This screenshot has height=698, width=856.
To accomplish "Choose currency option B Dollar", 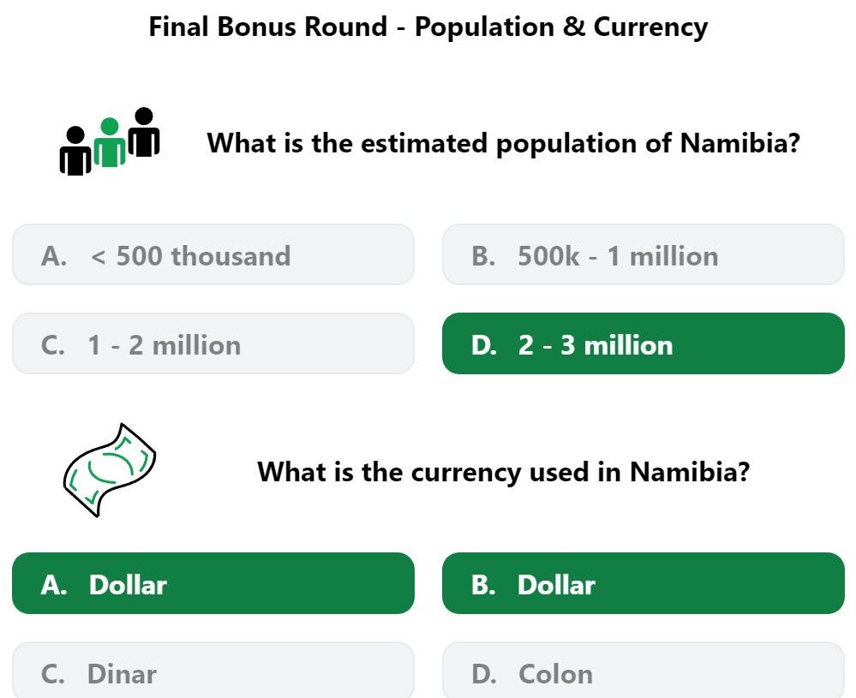I will (x=643, y=583).
